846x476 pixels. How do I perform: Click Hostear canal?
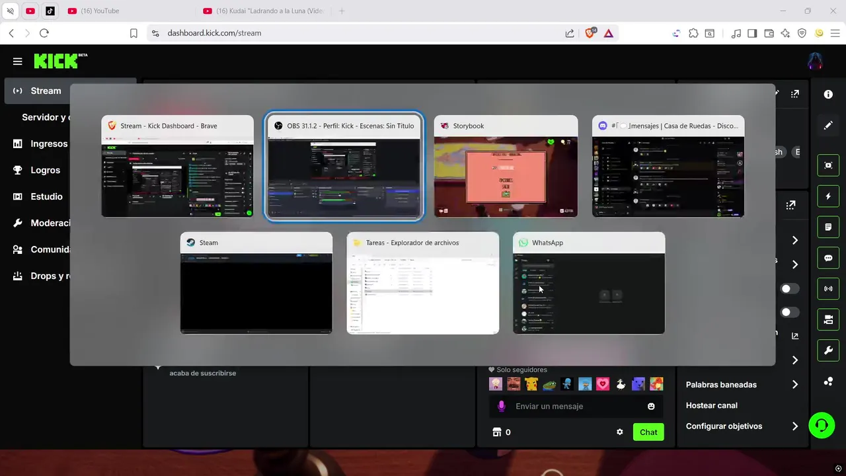pos(712,405)
